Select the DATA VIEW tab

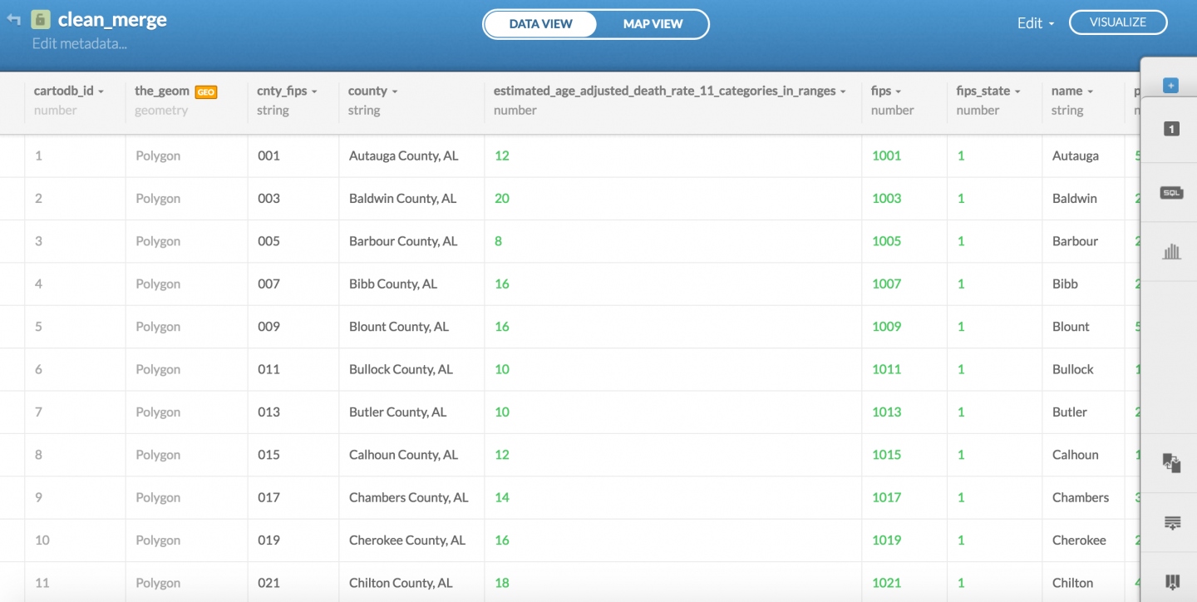[x=541, y=24]
